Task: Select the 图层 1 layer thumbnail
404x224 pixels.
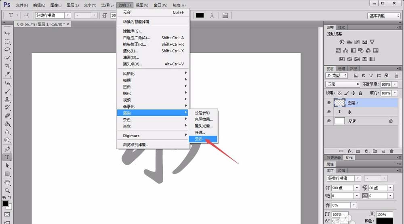Action: (x=340, y=103)
